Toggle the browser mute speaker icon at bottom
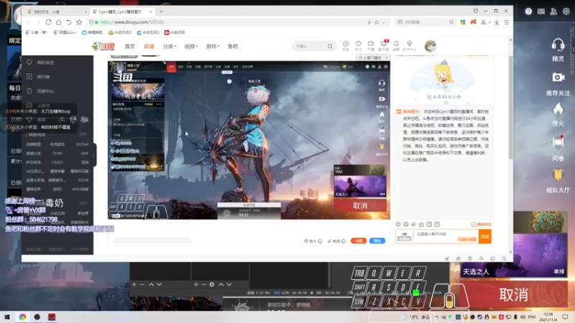575x323 pixels. pyautogui.click(x=481, y=258)
